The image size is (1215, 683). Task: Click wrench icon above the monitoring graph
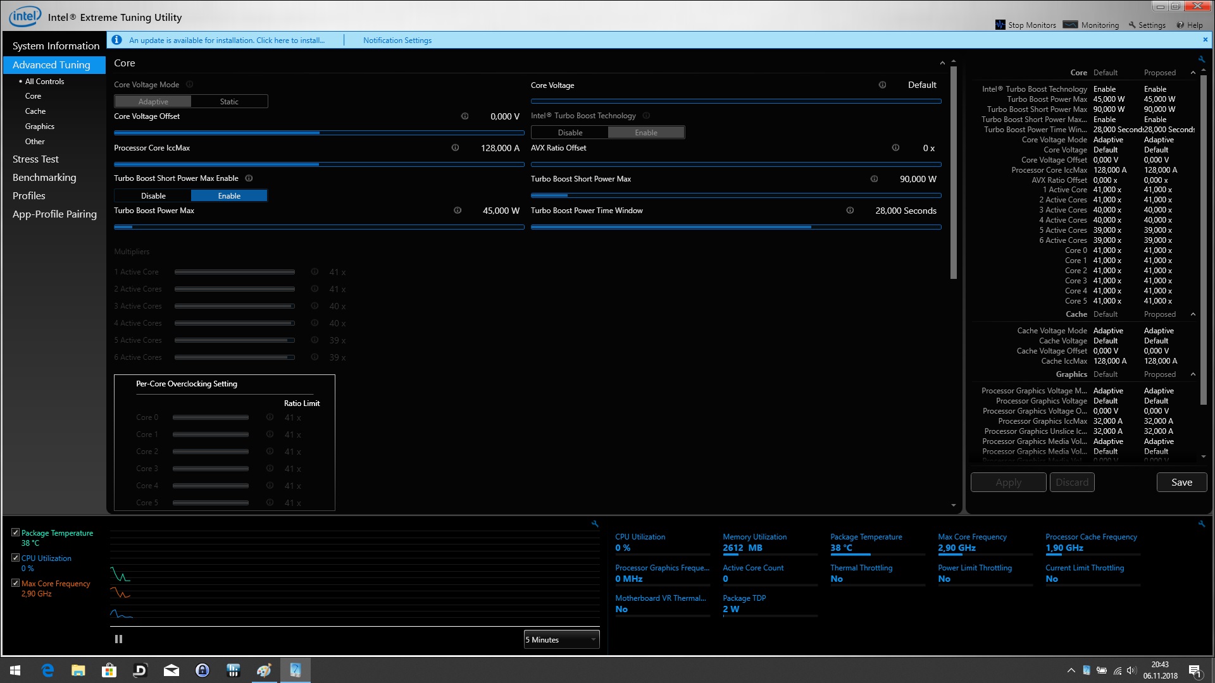pyautogui.click(x=595, y=524)
